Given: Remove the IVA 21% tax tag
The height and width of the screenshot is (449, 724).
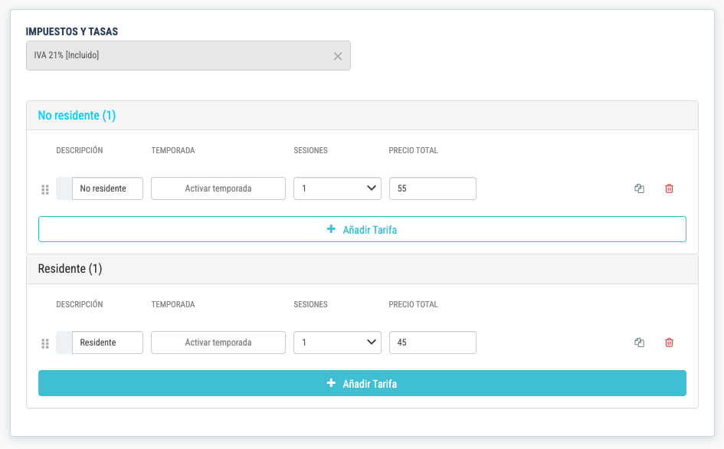Looking at the screenshot, I should click(338, 56).
